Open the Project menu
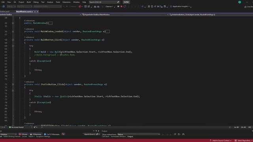 click(x=21, y=2)
